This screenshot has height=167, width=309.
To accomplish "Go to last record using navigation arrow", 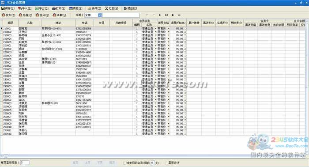I will (166, 15).
